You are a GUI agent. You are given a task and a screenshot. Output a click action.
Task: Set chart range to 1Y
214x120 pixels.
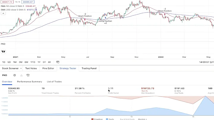[x=39, y=62]
